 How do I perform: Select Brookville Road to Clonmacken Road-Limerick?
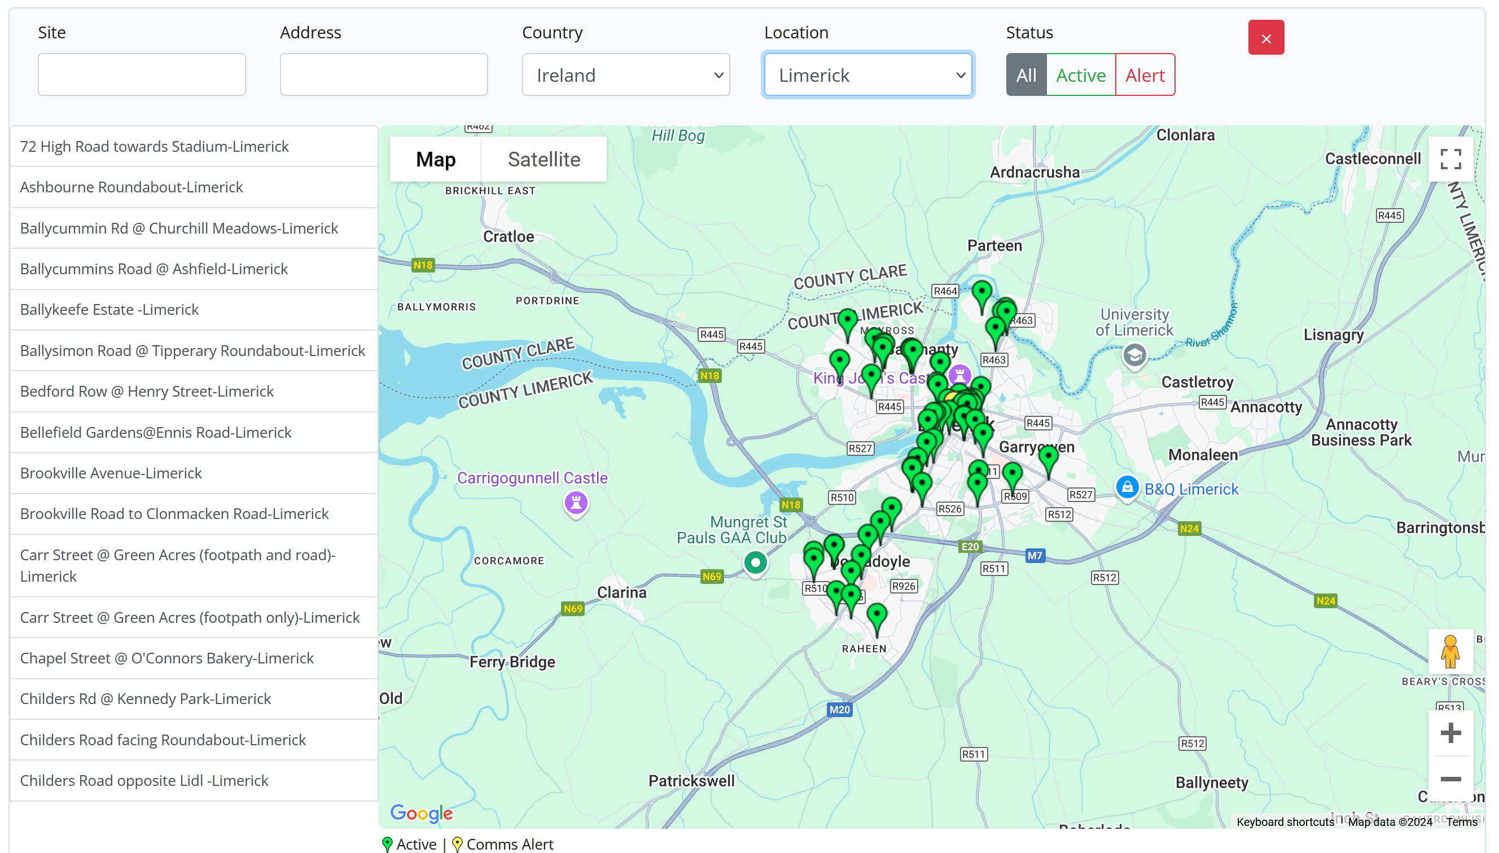pyautogui.click(x=194, y=514)
